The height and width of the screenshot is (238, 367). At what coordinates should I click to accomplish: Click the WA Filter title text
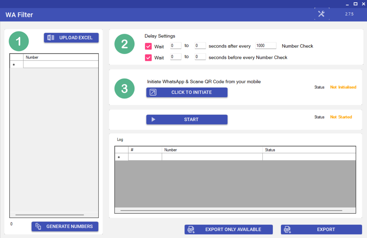(x=19, y=15)
